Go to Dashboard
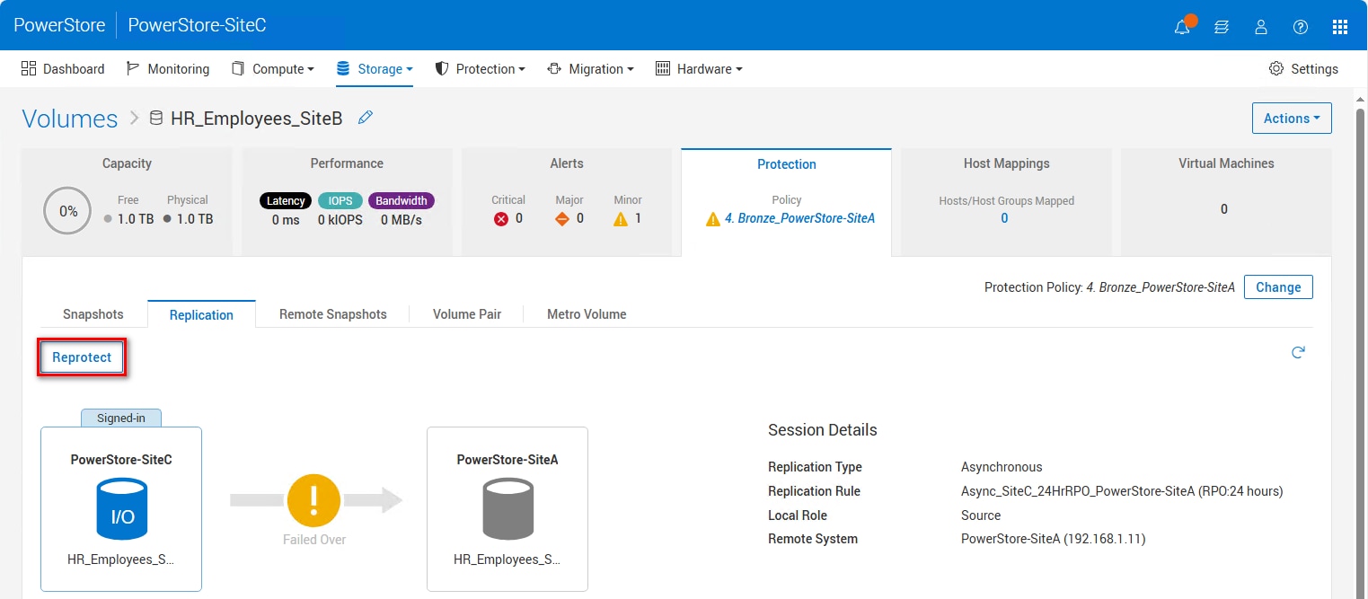This screenshot has width=1368, height=599. 63,69
